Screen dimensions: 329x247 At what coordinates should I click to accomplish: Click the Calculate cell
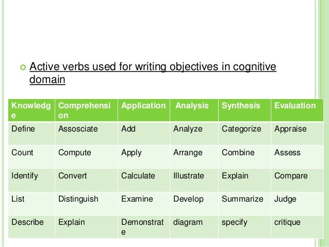point(144,180)
